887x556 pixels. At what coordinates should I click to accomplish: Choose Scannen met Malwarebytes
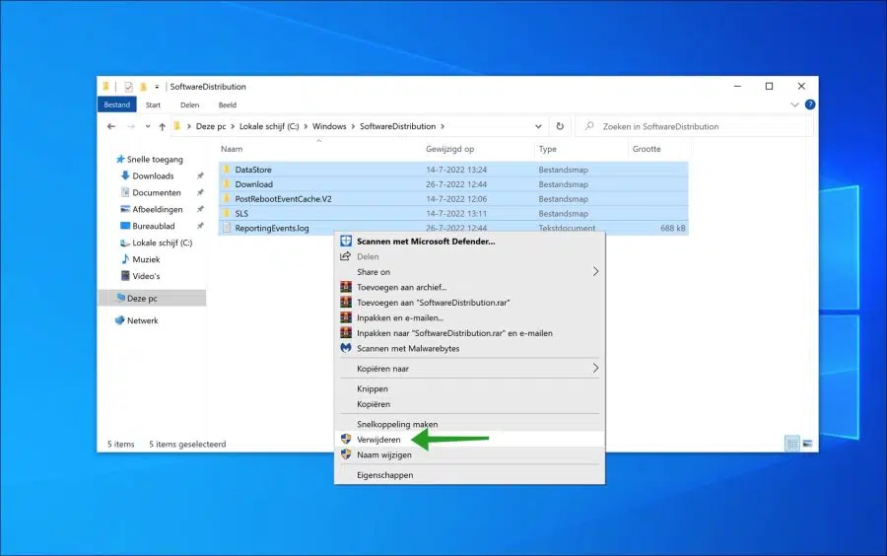[469, 348]
